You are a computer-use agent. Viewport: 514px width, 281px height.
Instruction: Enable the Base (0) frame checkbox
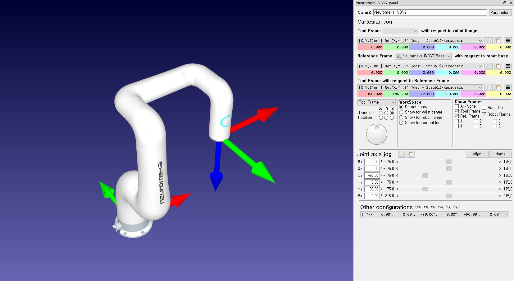(484, 108)
